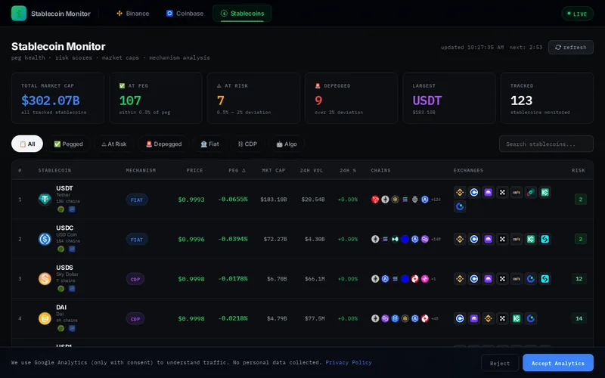
Task: Click the Bitfinex leaf icon in USDT row
Action: point(531,192)
